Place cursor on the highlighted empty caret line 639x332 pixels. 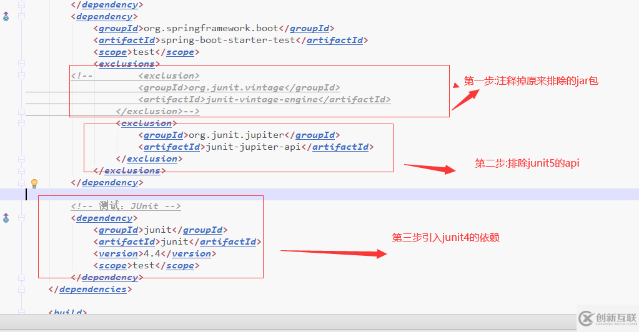320,194
